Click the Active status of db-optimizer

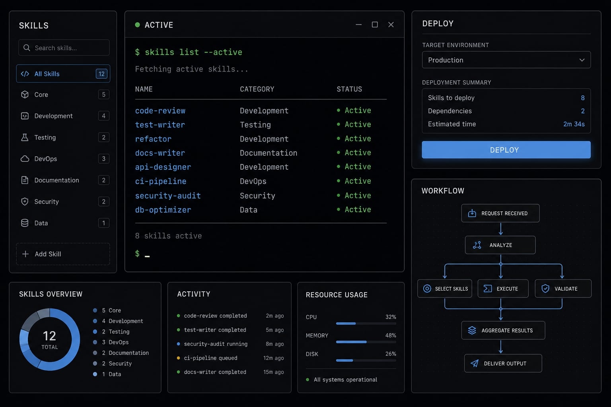coord(354,209)
